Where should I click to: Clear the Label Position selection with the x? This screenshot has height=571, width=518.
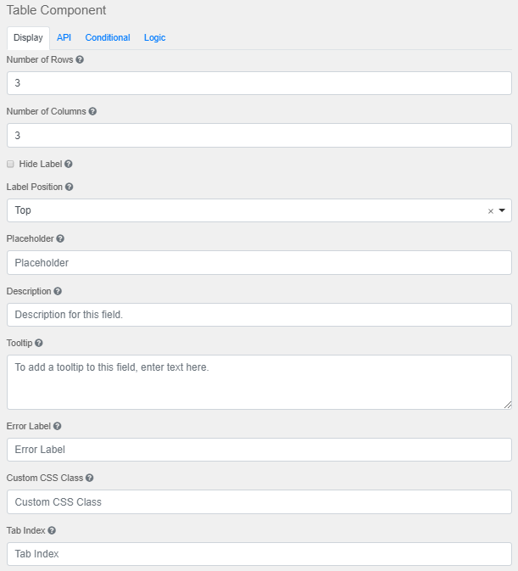pos(490,211)
